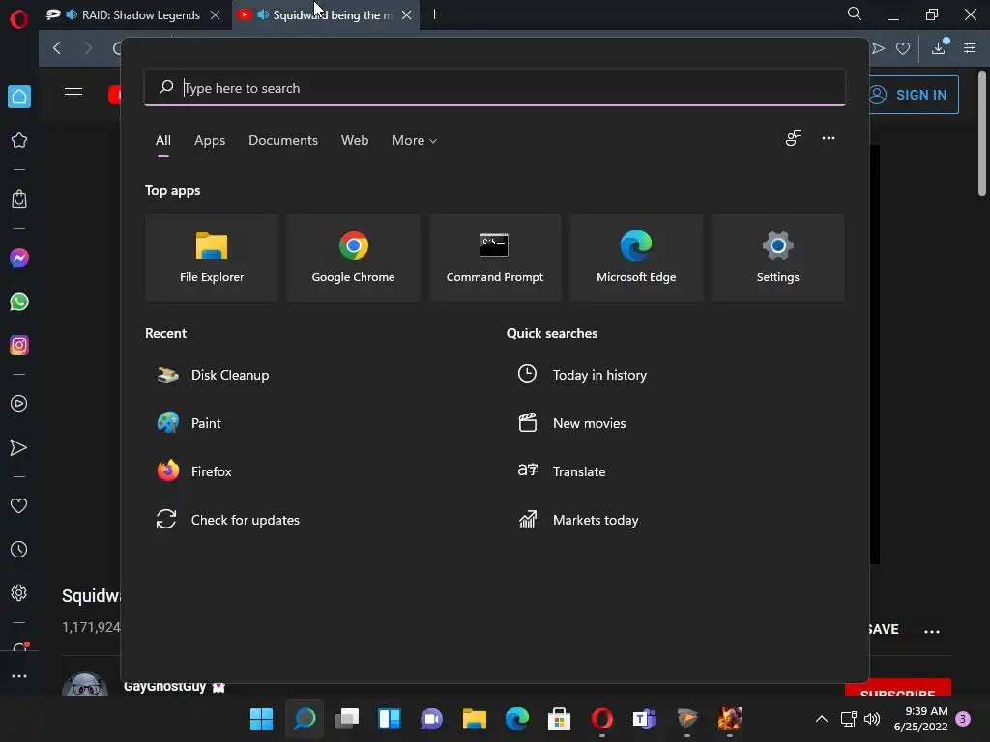Click the page vertical scrollbar
The width and height of the screenshot is (990, 742).
[x=982, y=134]
